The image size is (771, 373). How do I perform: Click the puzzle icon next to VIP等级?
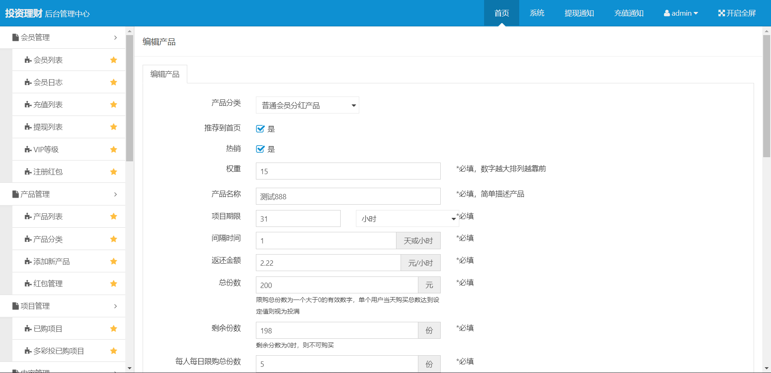point(28,149)
